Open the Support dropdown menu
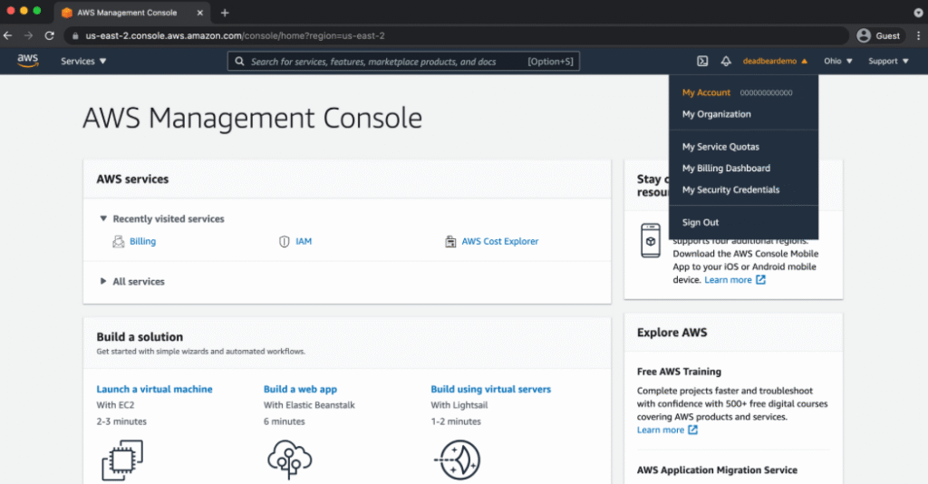The image size is (928, 484). pos(888,61)
